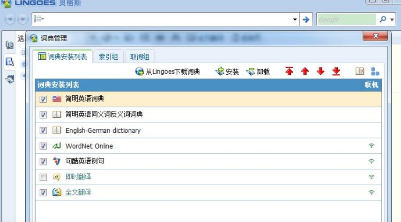The width and height of the screenshot is (401, 222).
Task: Uncheck English-German dictionary checkbox
Action: [43, 130]
